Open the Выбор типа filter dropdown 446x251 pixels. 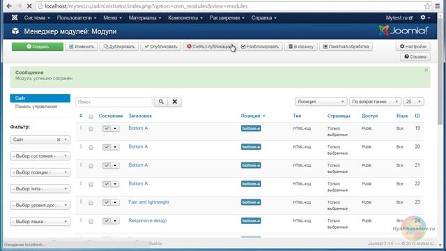click(x=40, y=189)
